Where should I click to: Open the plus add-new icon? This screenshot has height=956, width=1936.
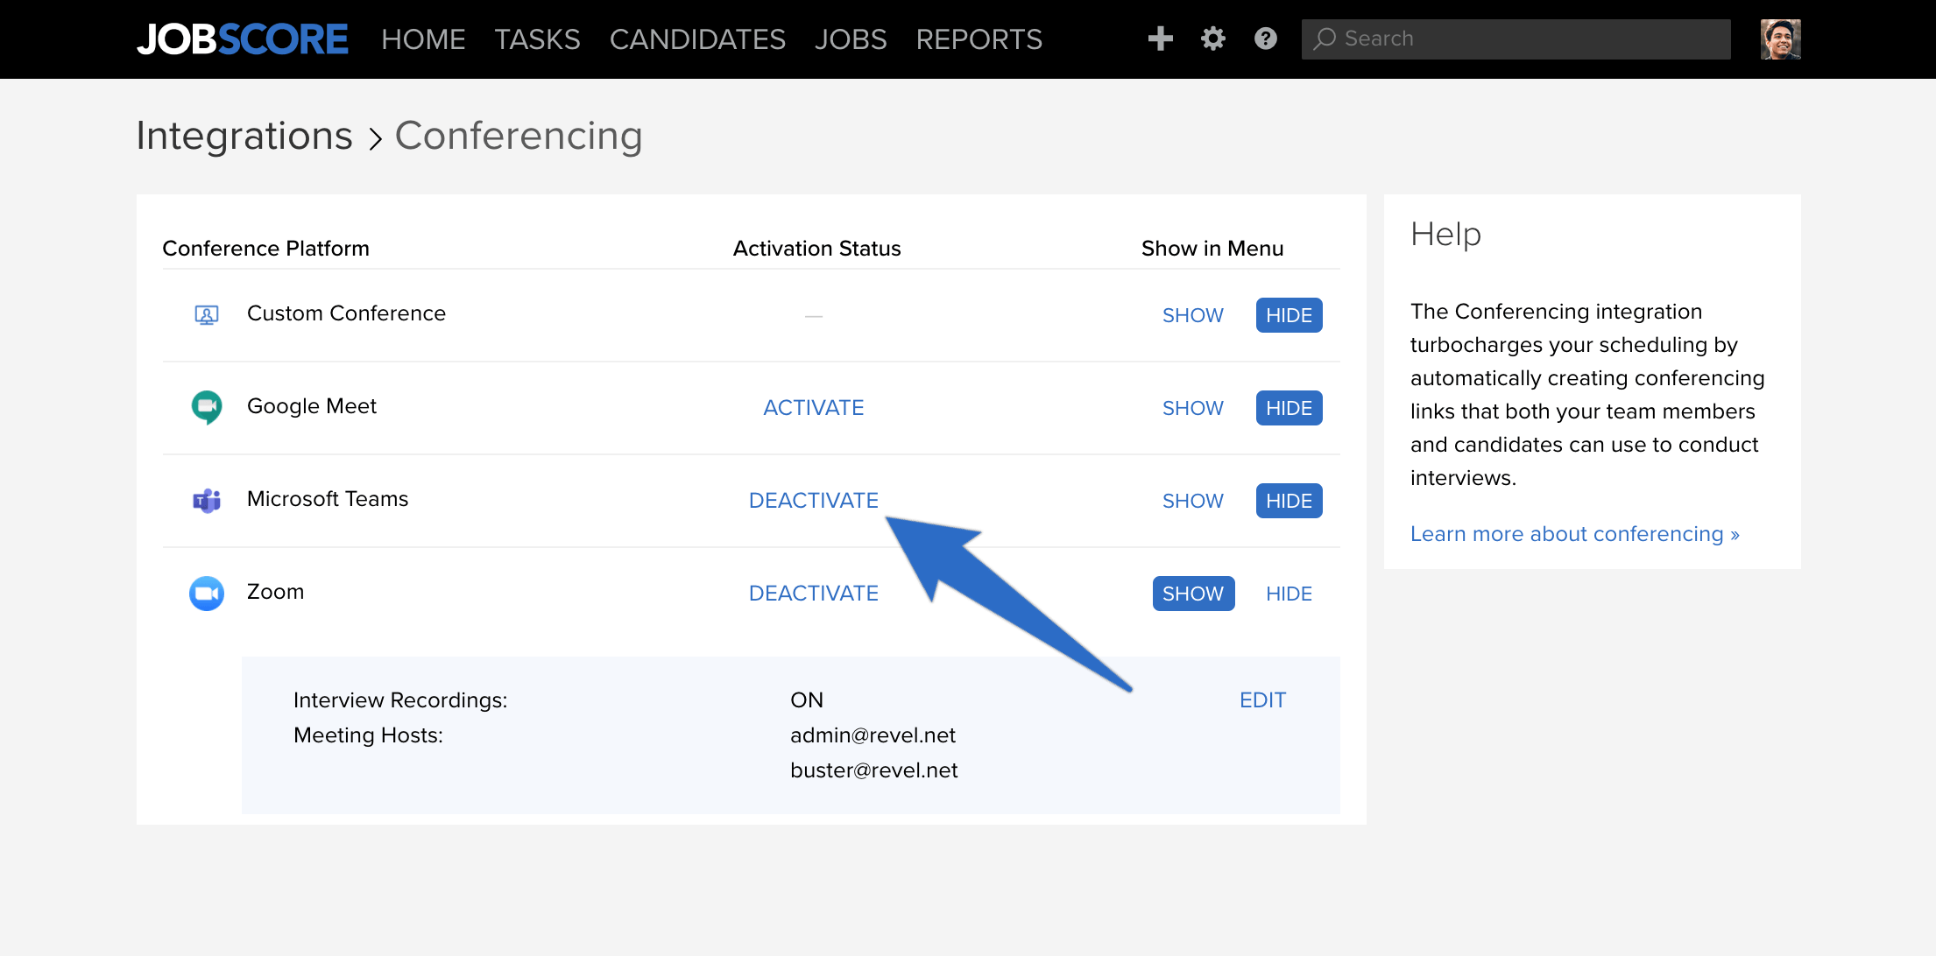click(1160, 39)
